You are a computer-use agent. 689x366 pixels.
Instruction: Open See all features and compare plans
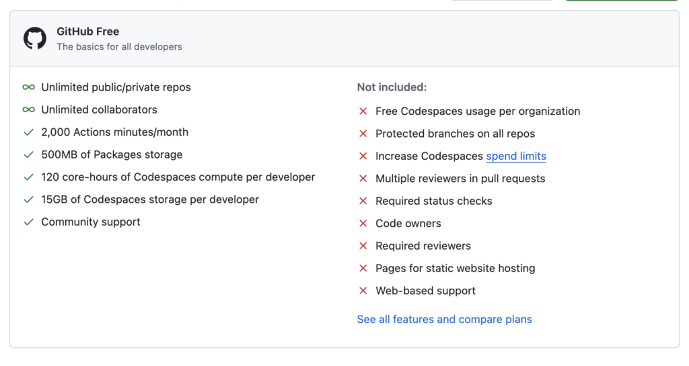(444, 320)
